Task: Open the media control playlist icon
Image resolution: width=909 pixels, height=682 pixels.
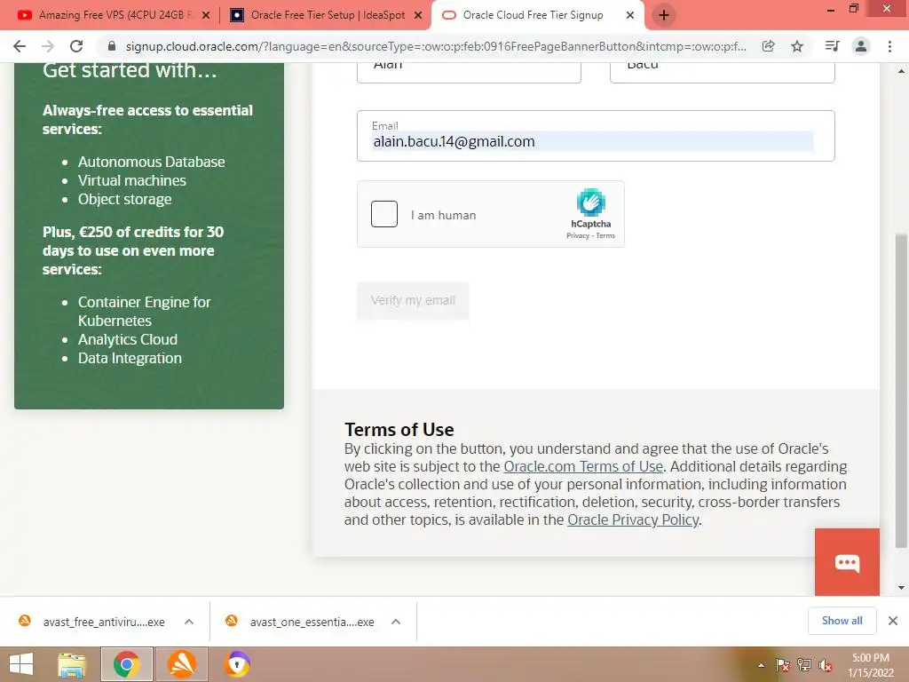Action: [x=832, y=46]
